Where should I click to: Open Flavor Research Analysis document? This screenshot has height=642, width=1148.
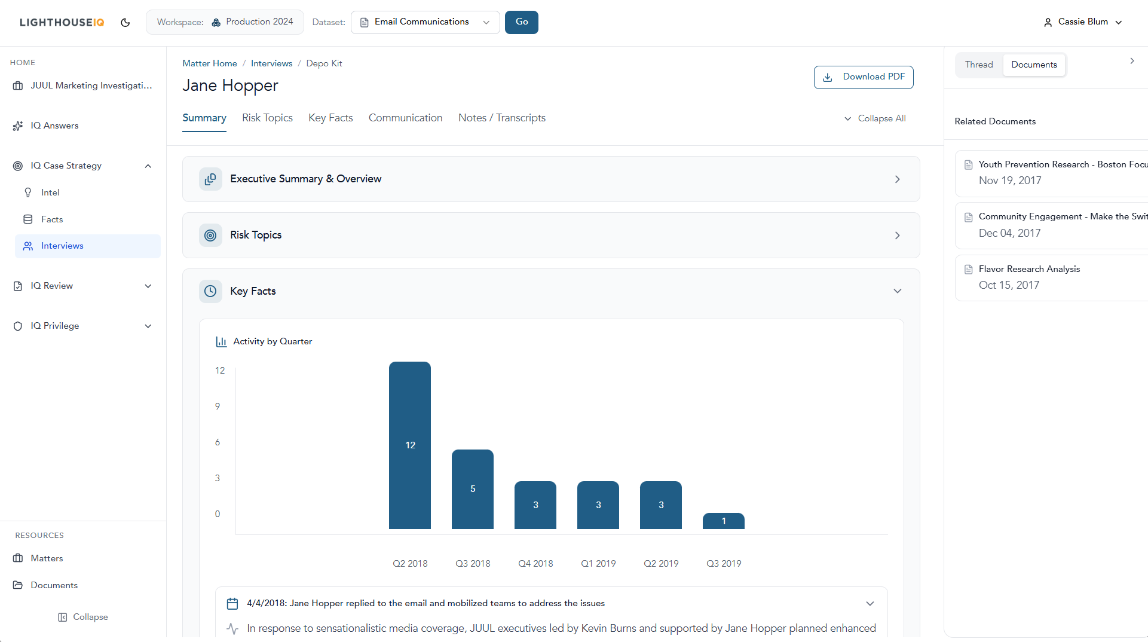(1052, 278)
